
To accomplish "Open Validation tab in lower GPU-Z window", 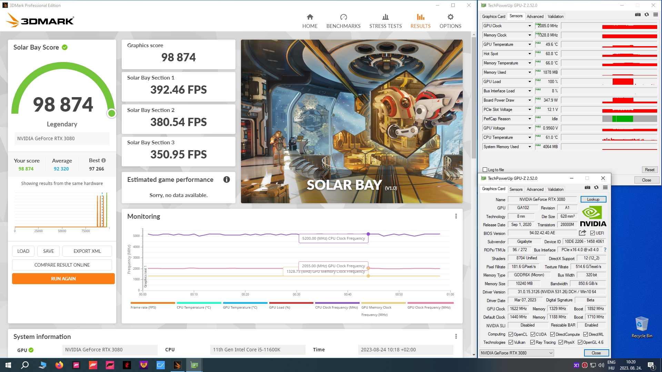I will click(555, 189).
